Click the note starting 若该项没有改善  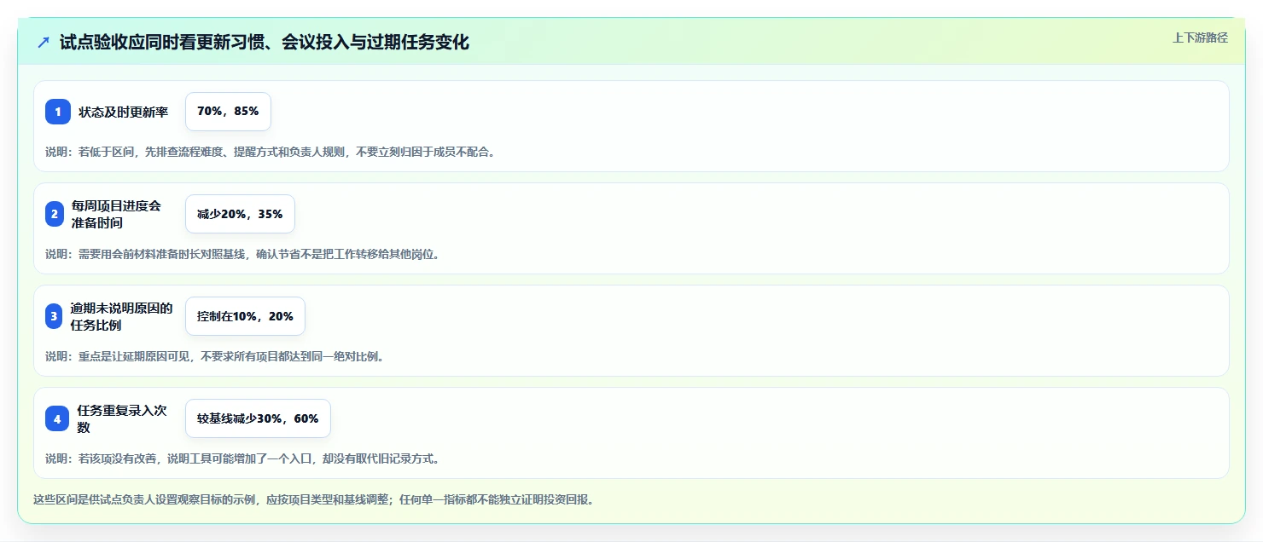242,458
